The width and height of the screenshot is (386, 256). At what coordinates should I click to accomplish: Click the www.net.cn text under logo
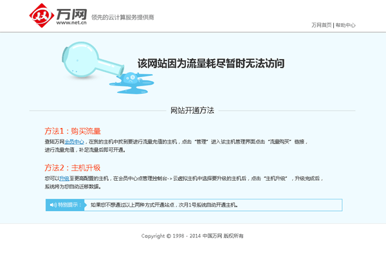click(x=71, y=23)
